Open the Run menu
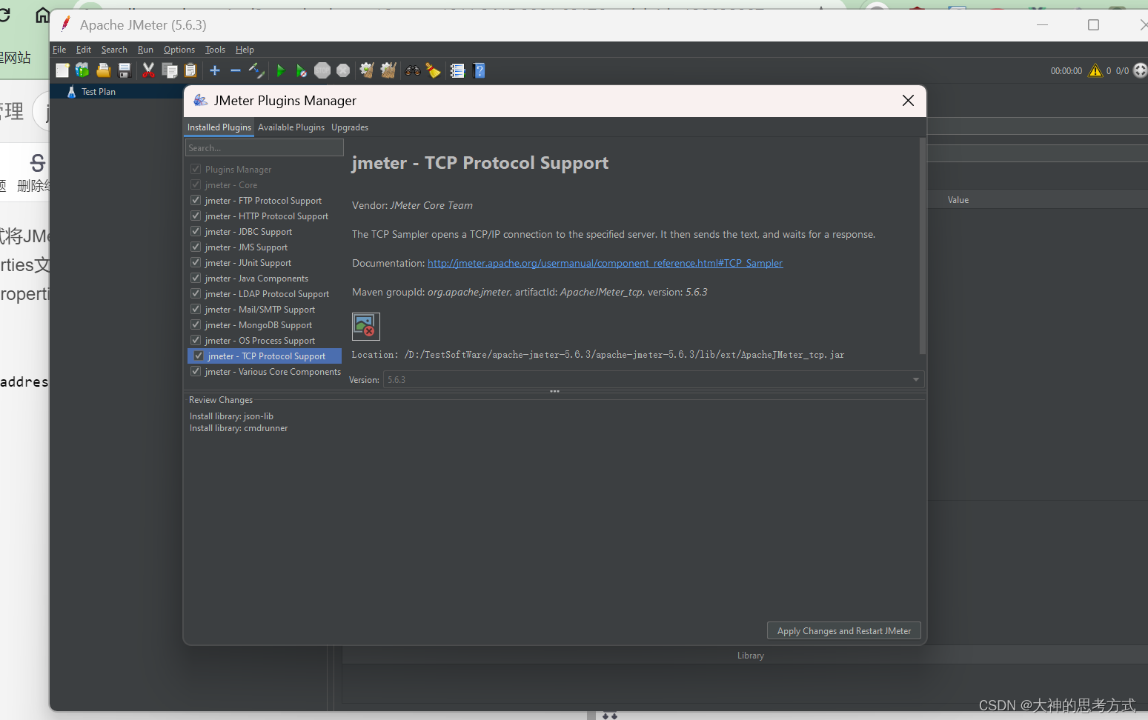The height and width of the screenshot is (720, 1148). point(145,50)
